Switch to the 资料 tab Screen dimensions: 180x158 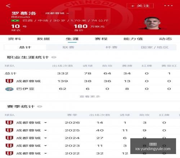[x=14, y=39]
